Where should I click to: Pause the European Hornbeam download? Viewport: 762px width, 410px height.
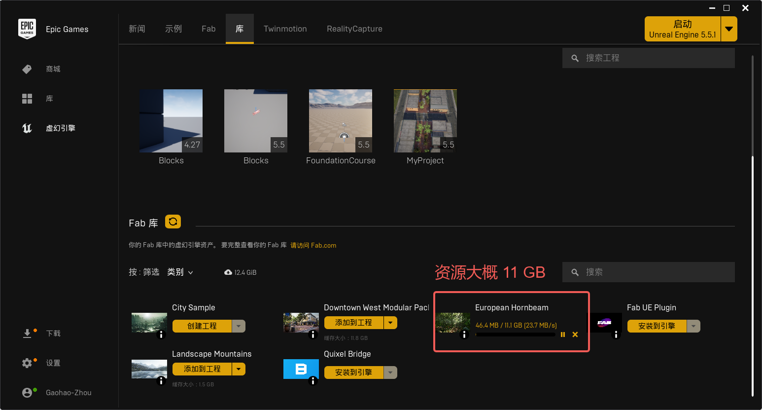(x=563, y=335)
